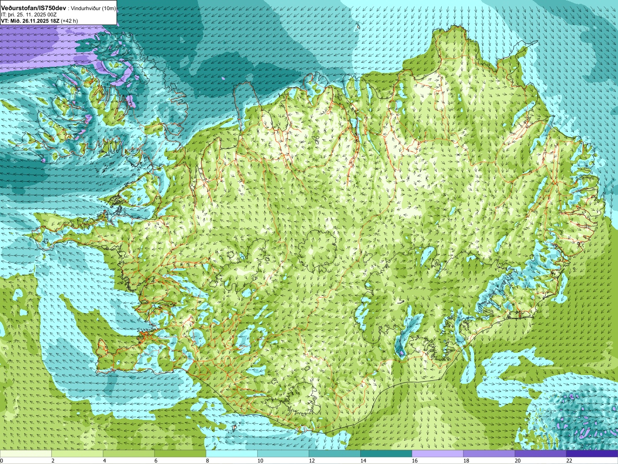Click the 12–14 teal legend swatch

(x=335, y=454)
